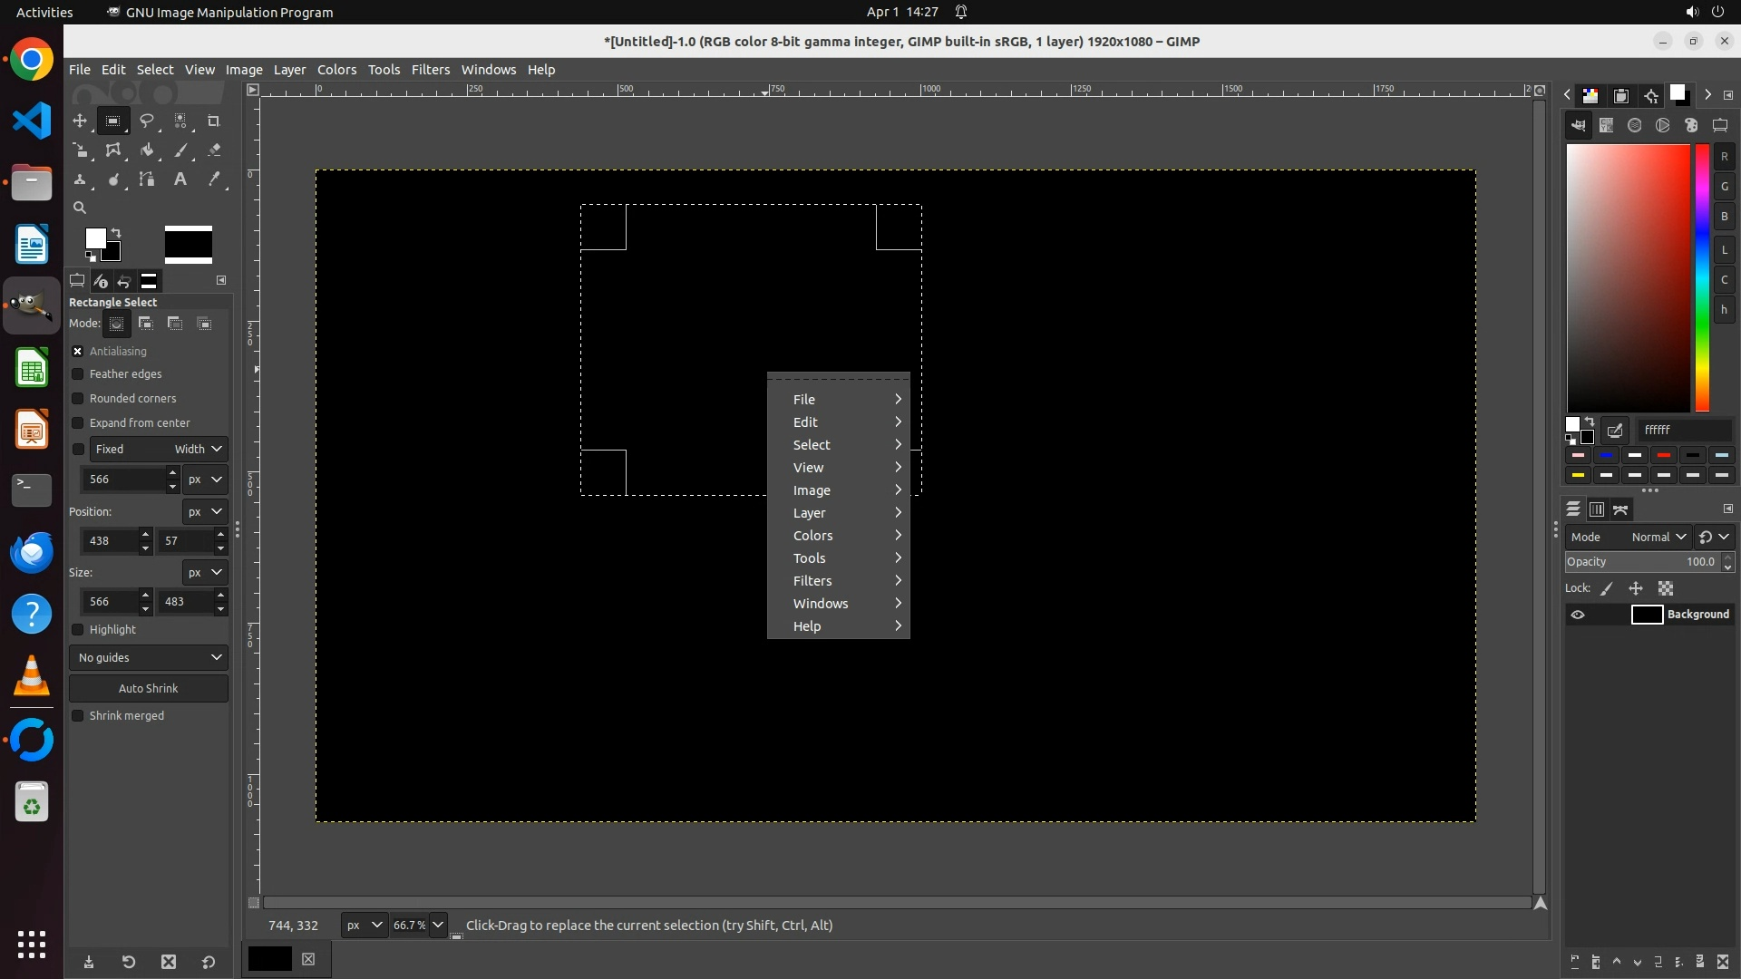Hide the Background layer via eye icon

tap(1578, 615)
